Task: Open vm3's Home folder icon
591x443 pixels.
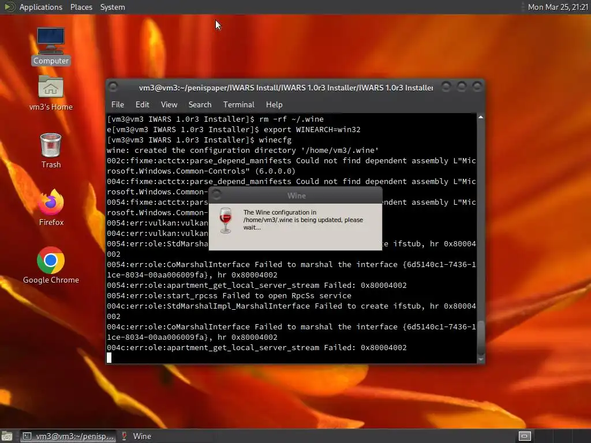Action: tap(51, 93)
